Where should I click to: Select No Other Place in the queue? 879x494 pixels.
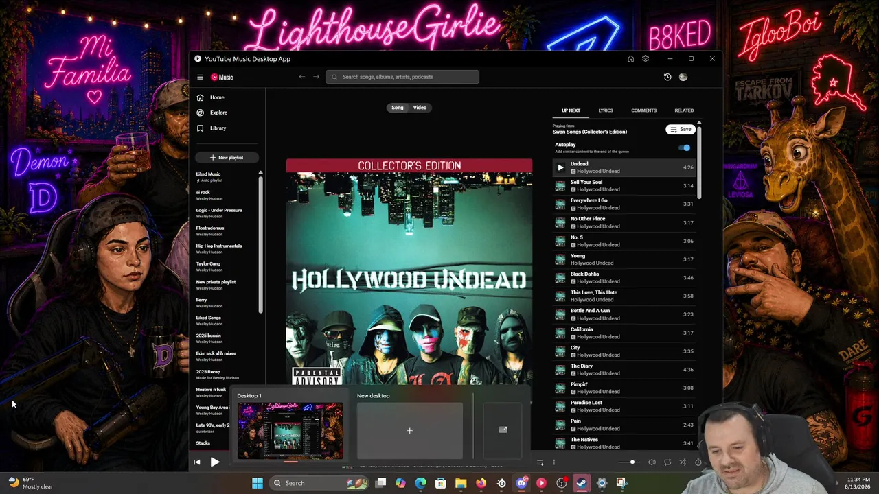(624, 223)
